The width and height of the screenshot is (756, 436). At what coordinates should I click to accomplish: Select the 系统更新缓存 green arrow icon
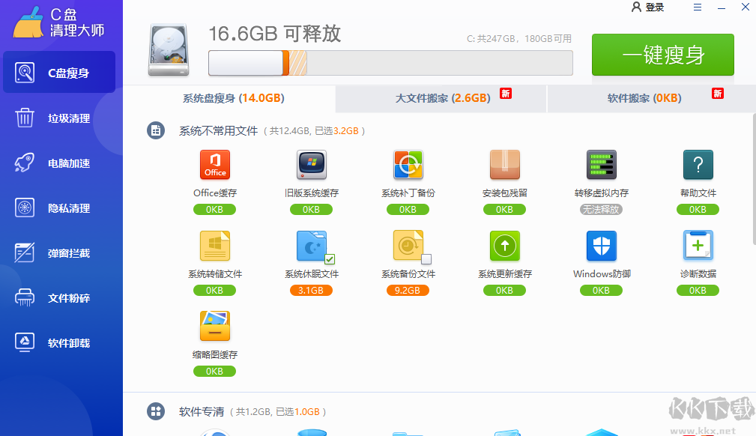coord(505,246)
